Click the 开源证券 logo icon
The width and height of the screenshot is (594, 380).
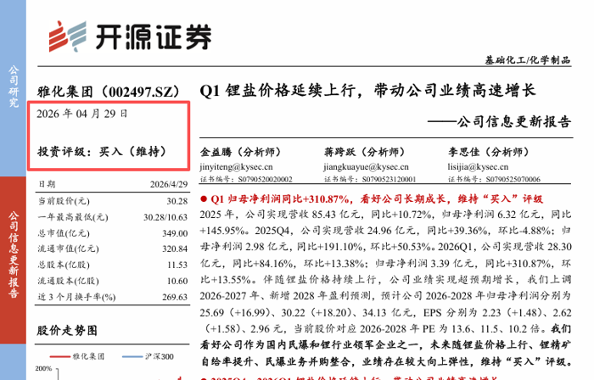(x=67, y=36)
